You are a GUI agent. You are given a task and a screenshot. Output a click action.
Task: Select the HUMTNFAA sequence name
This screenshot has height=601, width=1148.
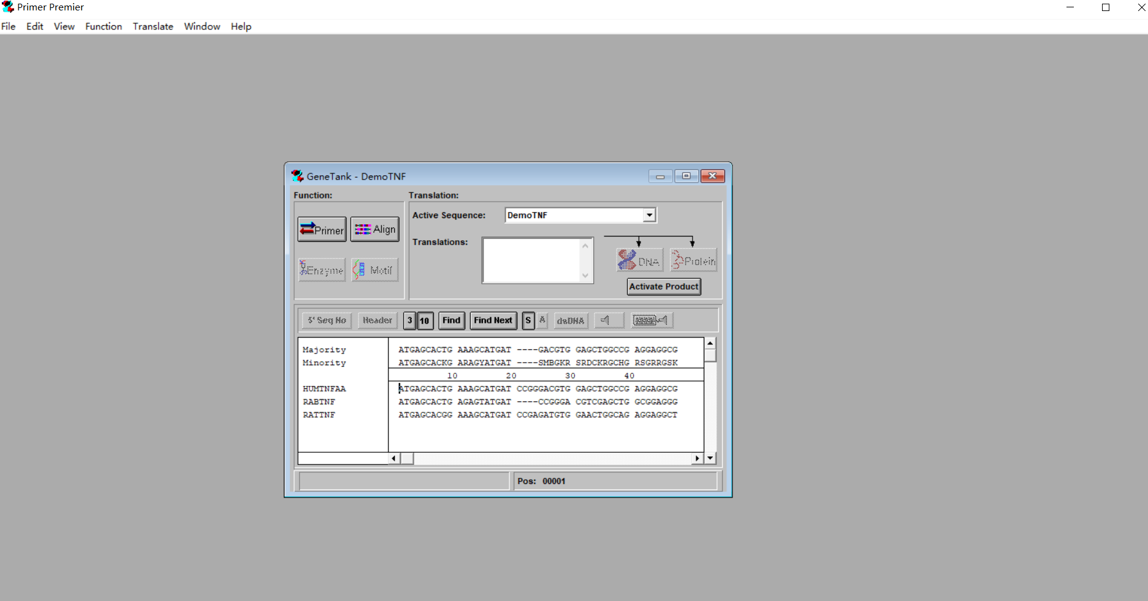pos(324,389)
